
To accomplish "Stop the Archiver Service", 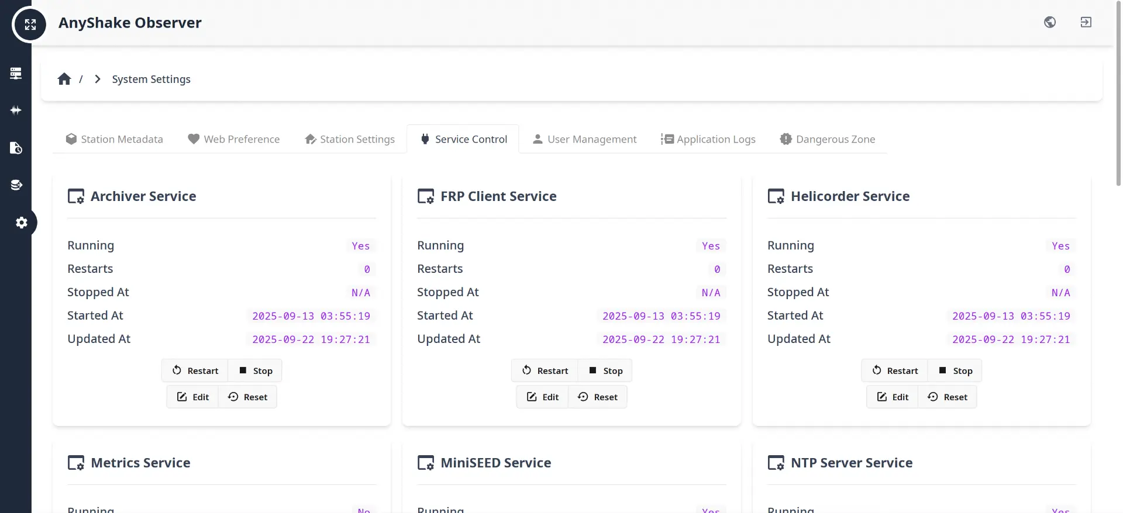I will (x=255, y=370).
